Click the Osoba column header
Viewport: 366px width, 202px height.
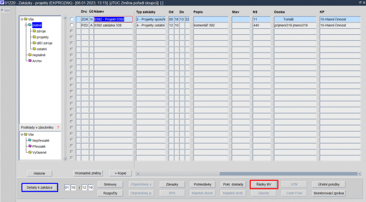279,12
